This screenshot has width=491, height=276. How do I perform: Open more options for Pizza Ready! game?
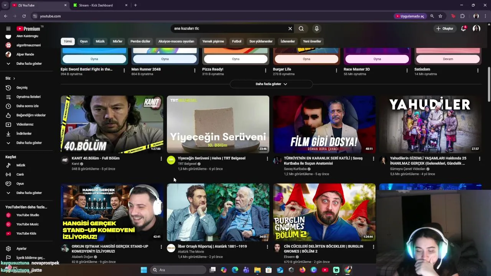pyautogui.click(x=265, y=70)
